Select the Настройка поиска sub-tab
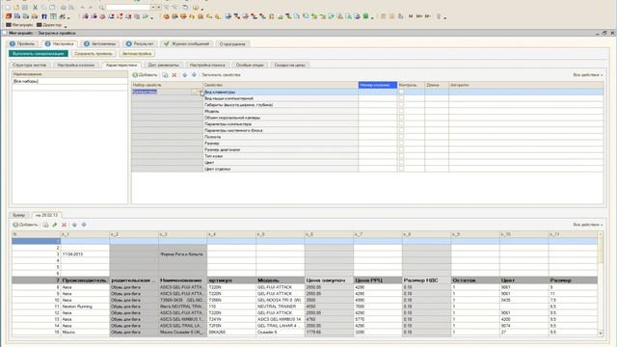The image size is (617, 347). click(x=207, y=65)
